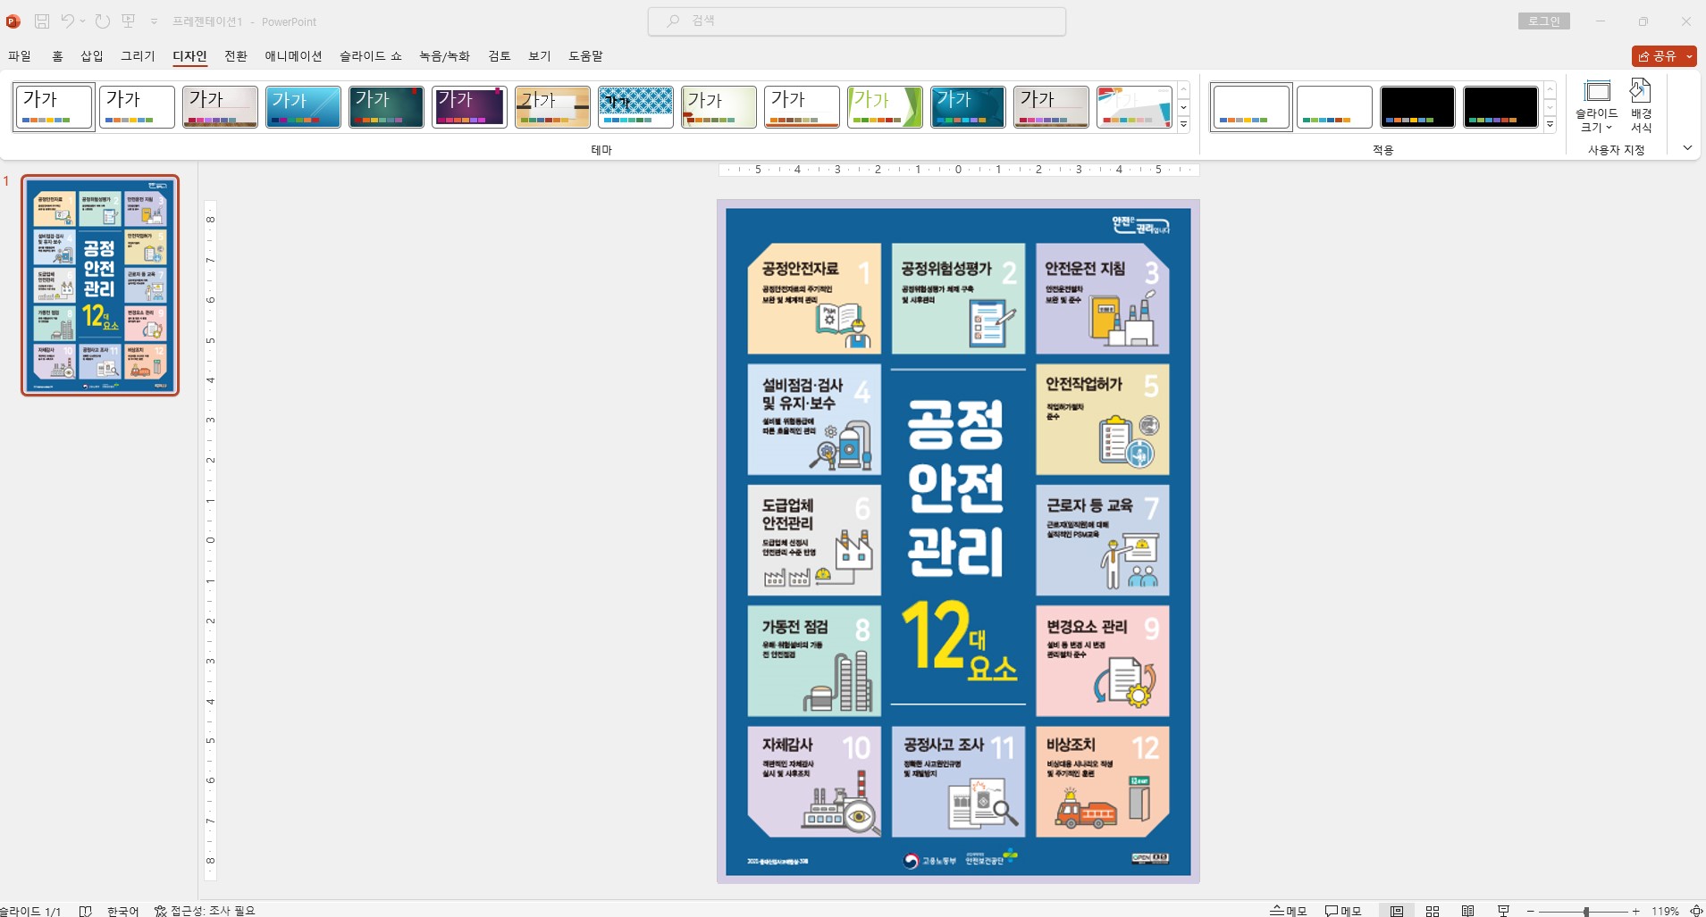1706x917 pixels.
Task: Switch to Reading view icon
Action: (1467, 911)
